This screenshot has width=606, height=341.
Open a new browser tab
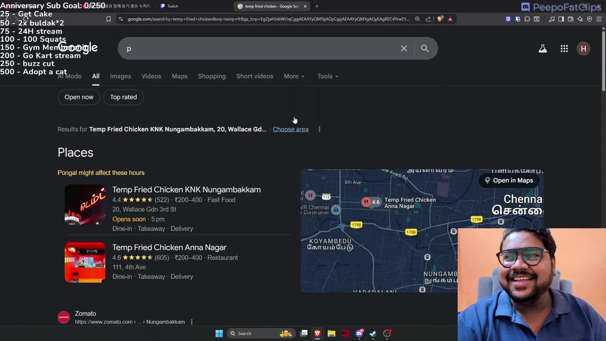click(x=317, y=6)
